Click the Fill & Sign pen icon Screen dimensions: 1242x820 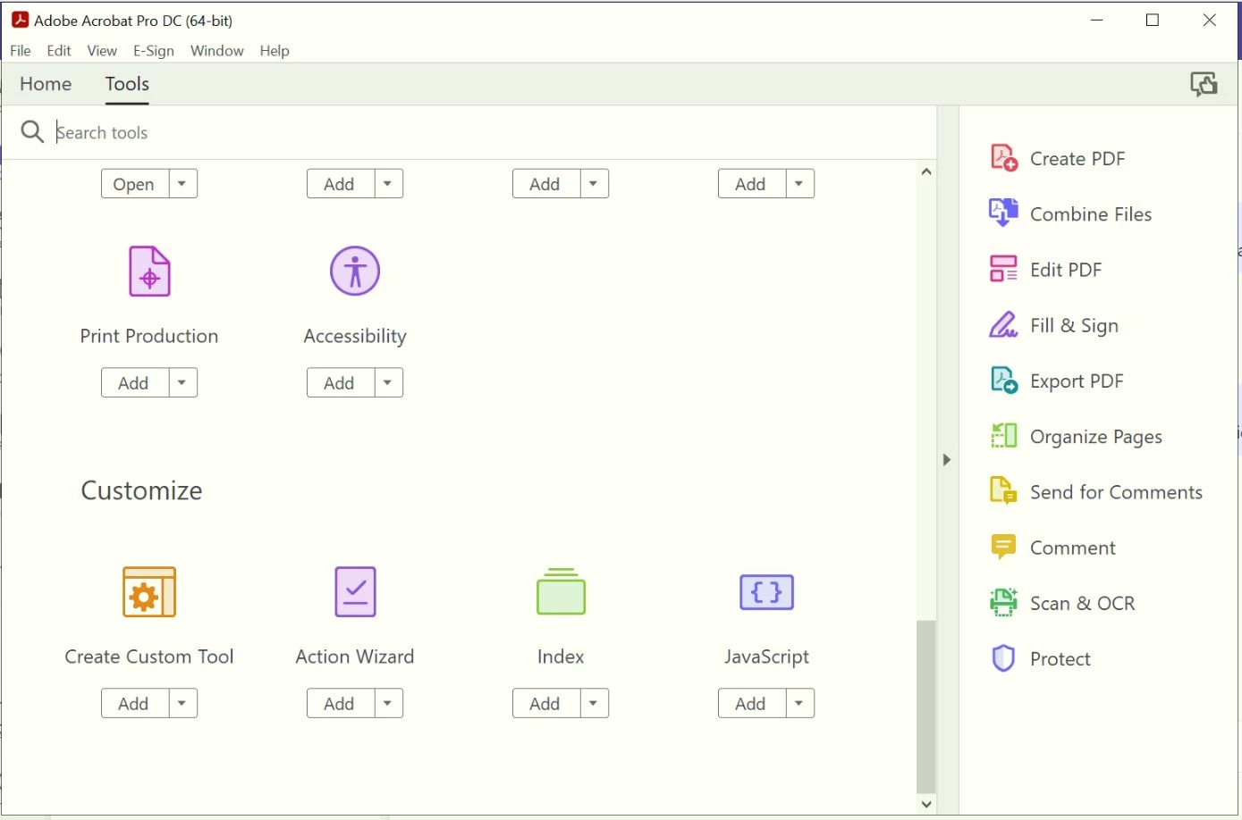(1003, 325)
